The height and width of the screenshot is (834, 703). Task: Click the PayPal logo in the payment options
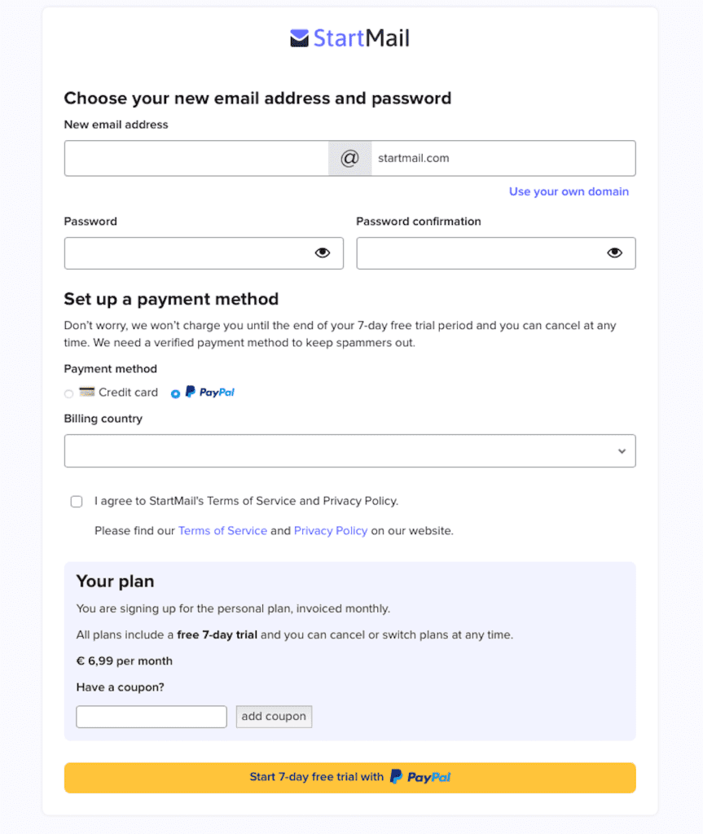click(210, 392)
